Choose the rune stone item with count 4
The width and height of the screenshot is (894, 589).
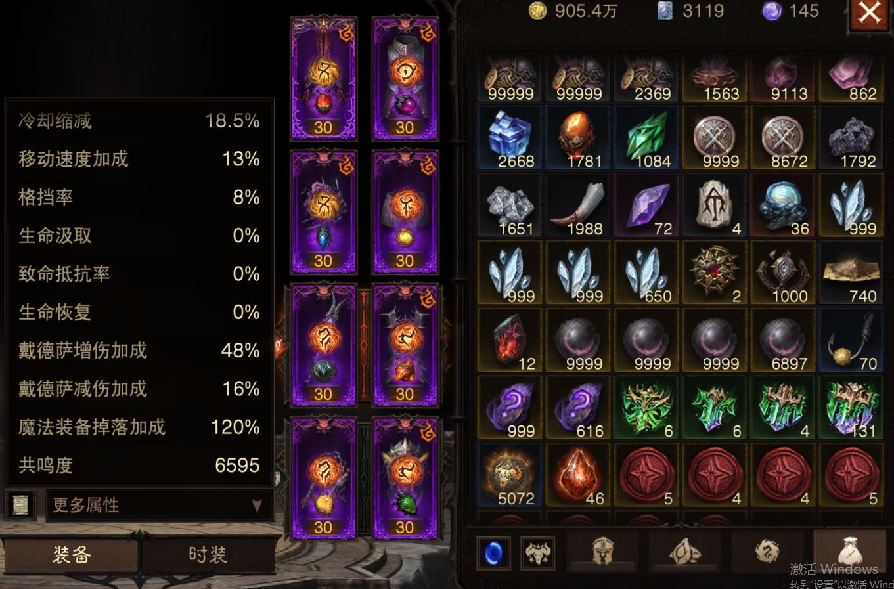pos(715,206)
